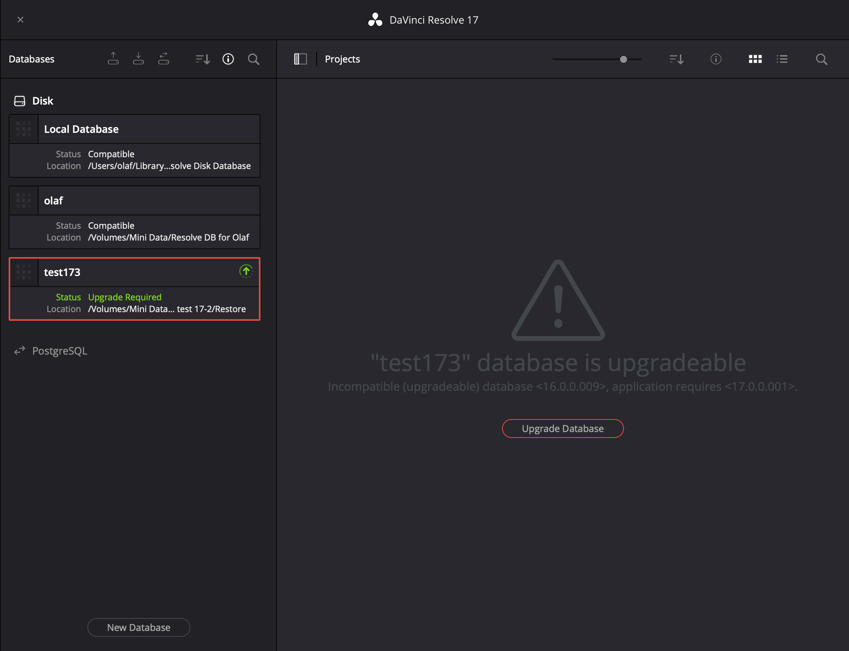The image size is (849, 651).
Task: Click the PostgreSQL connection arrows icon
Action: pos(20,350)
